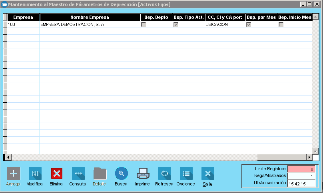323x193 pixels.
Task: Launch Busca search magnifier icon
Action: tap(121, 173)
